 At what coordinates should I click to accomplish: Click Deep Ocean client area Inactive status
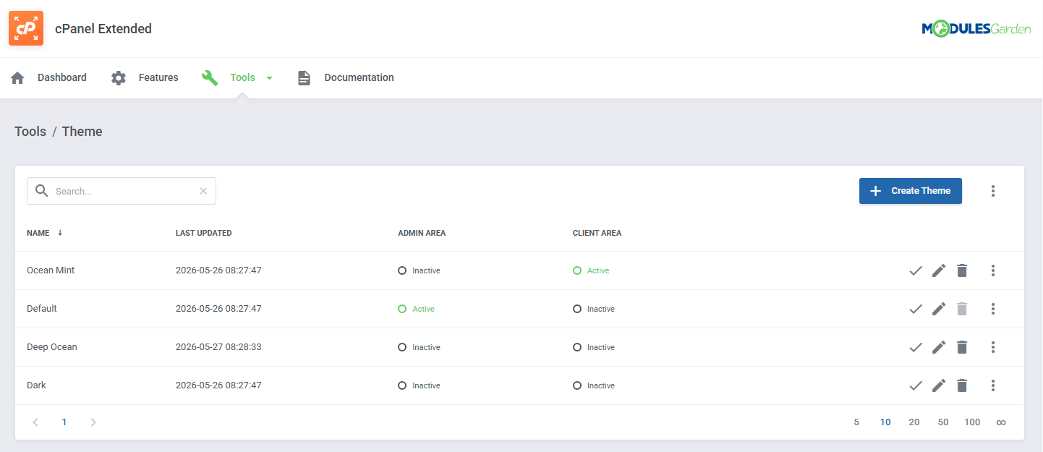click(x=594, y=347)
